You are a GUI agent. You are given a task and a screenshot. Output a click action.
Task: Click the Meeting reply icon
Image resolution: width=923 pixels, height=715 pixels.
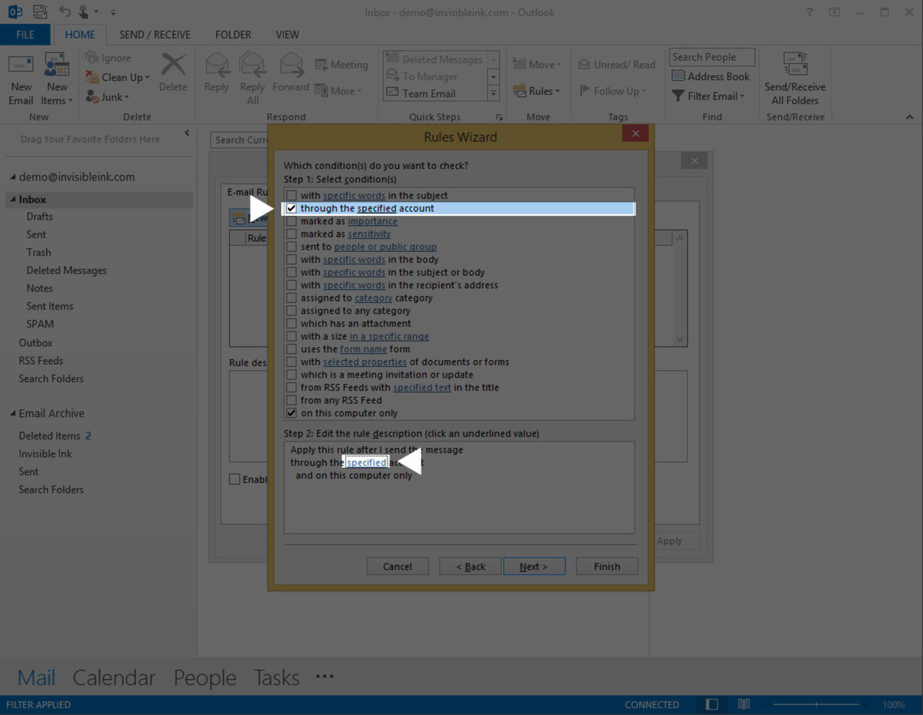pyautogui.click(x=321, y=64)
